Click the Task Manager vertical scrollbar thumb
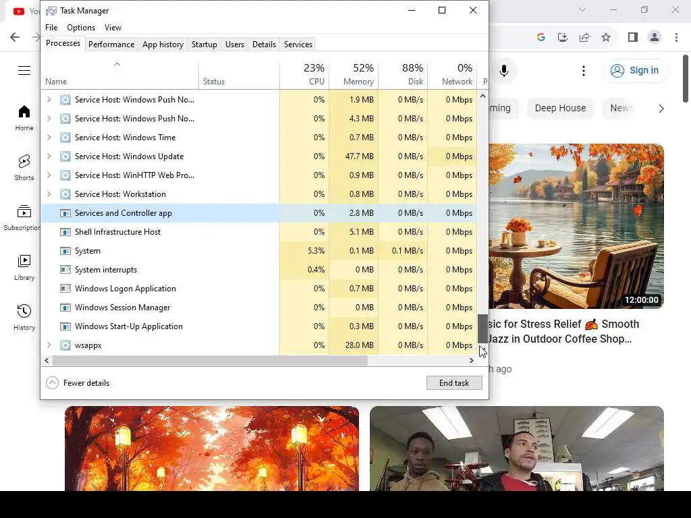The image size is (691, 518). (x=483, y=328)
